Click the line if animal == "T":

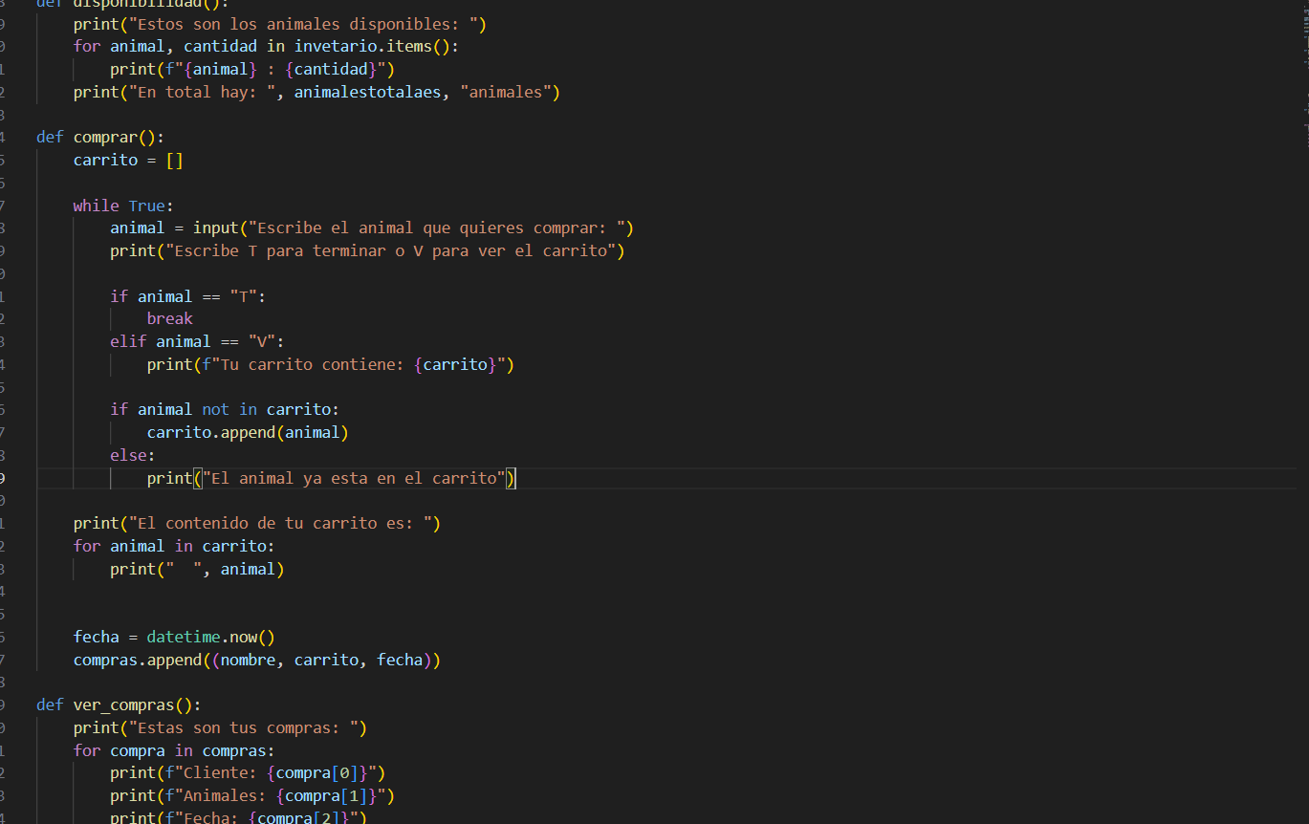point(188,296)
